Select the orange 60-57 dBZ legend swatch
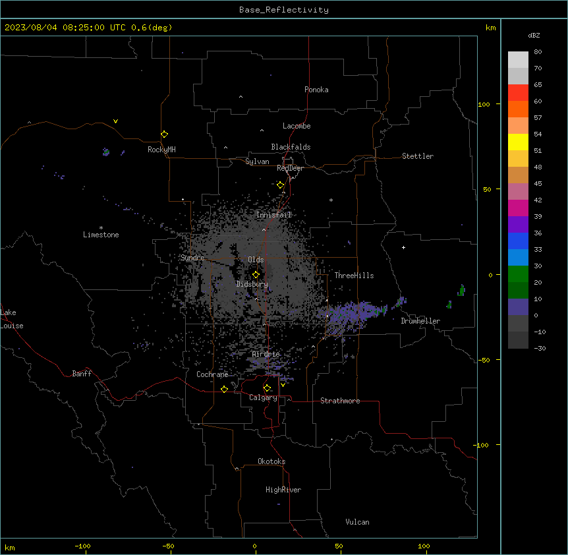Image resolution: width=568 pixels, height=555 pixels. [518, 109]
